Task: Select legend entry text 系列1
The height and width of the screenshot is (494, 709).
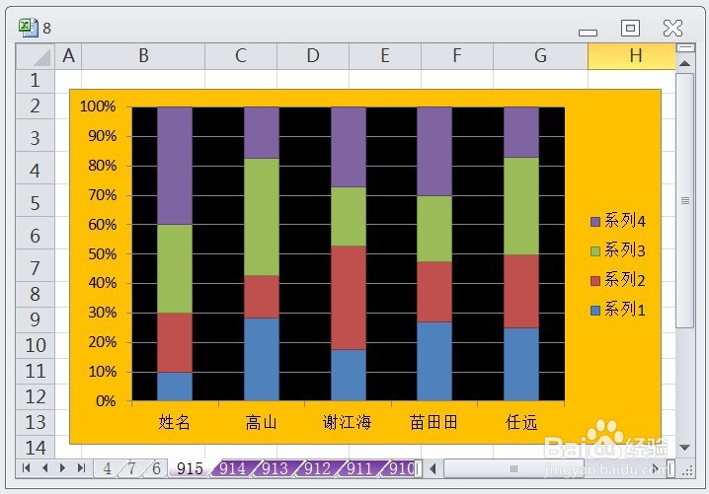Action: [625, 310]
